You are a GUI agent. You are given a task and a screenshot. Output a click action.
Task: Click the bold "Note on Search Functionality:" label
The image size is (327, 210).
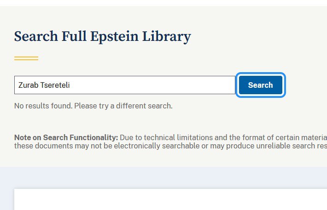coord(66,137)
